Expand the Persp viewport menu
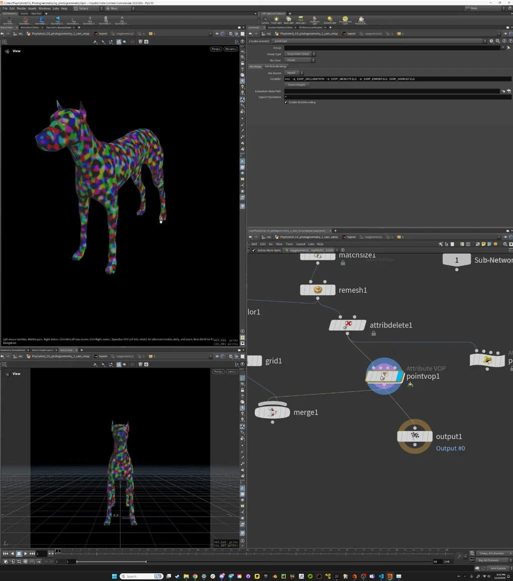 pos(215,49)
